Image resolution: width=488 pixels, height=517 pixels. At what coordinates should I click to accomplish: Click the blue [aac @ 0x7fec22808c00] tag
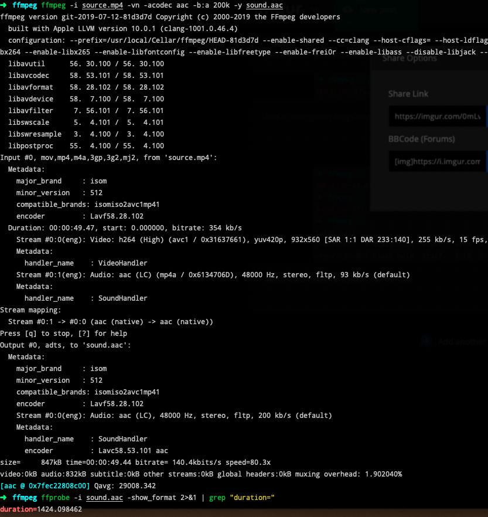click(45, 486)
